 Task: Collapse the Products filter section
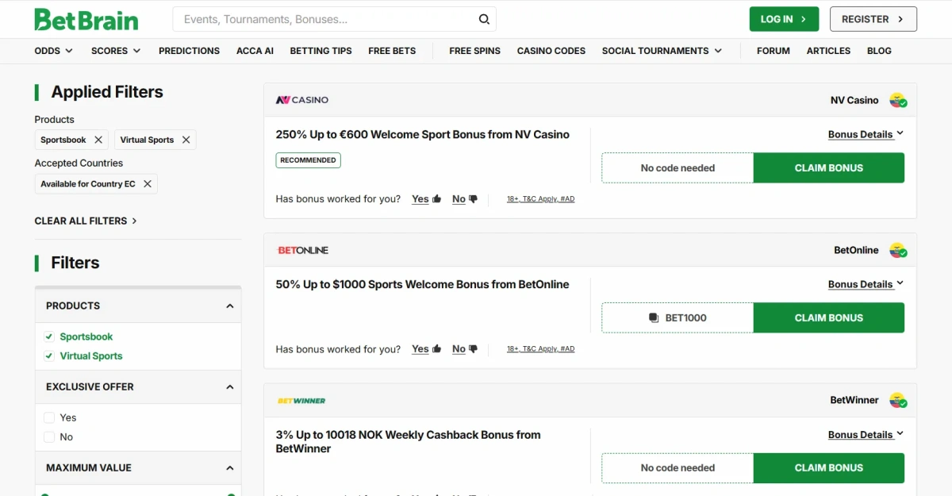click(229, 306)
